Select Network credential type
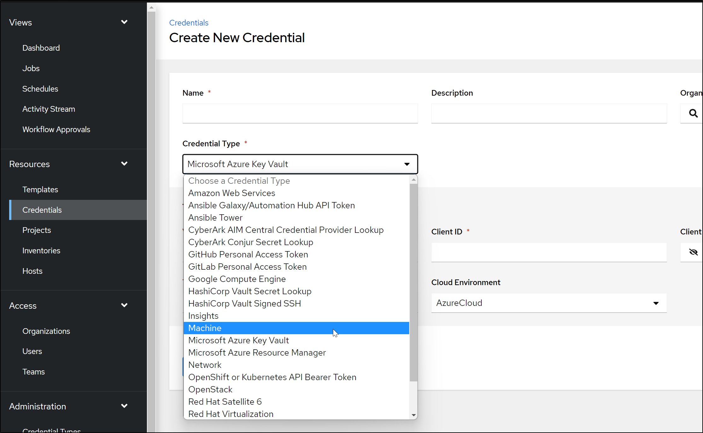 tap(296, 365)
